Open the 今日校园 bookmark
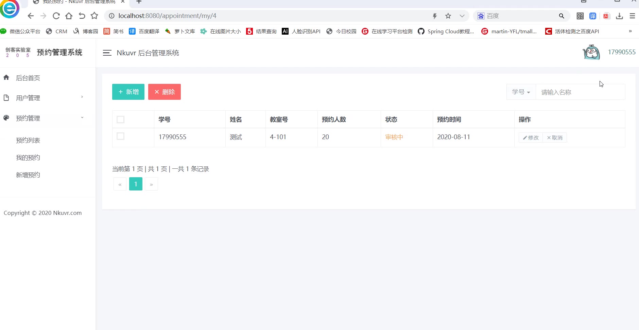 pyautogui.click(x=341, y=31)
